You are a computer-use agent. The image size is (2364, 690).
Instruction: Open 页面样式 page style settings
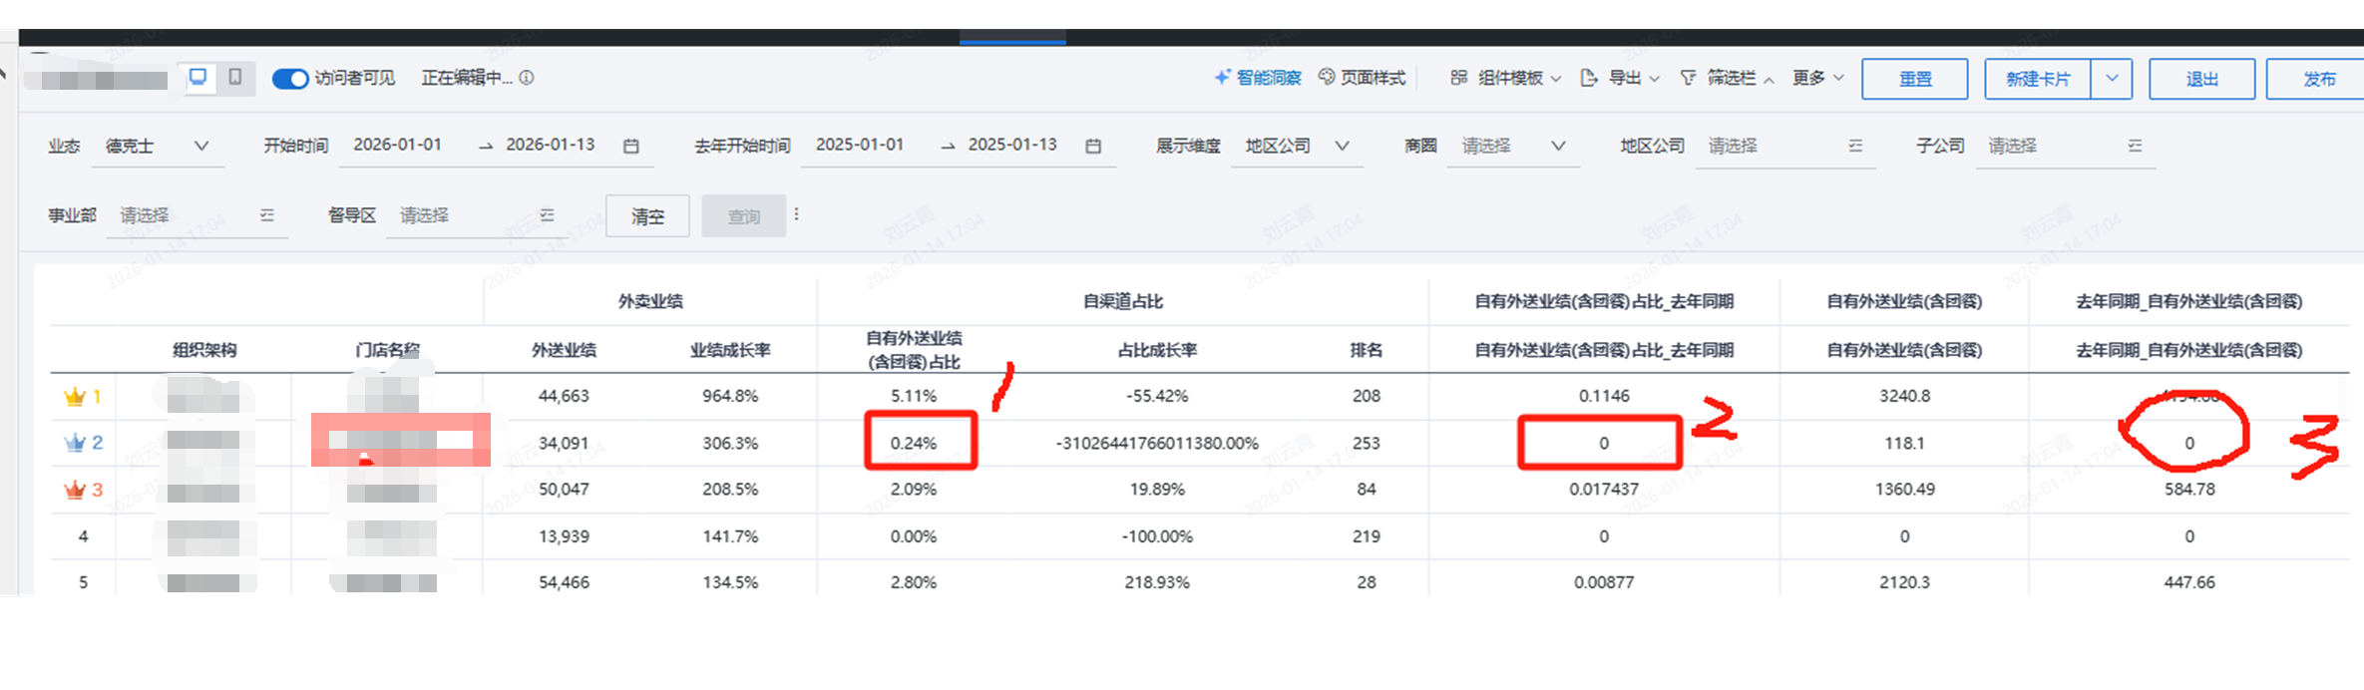tap(1362, 78)
